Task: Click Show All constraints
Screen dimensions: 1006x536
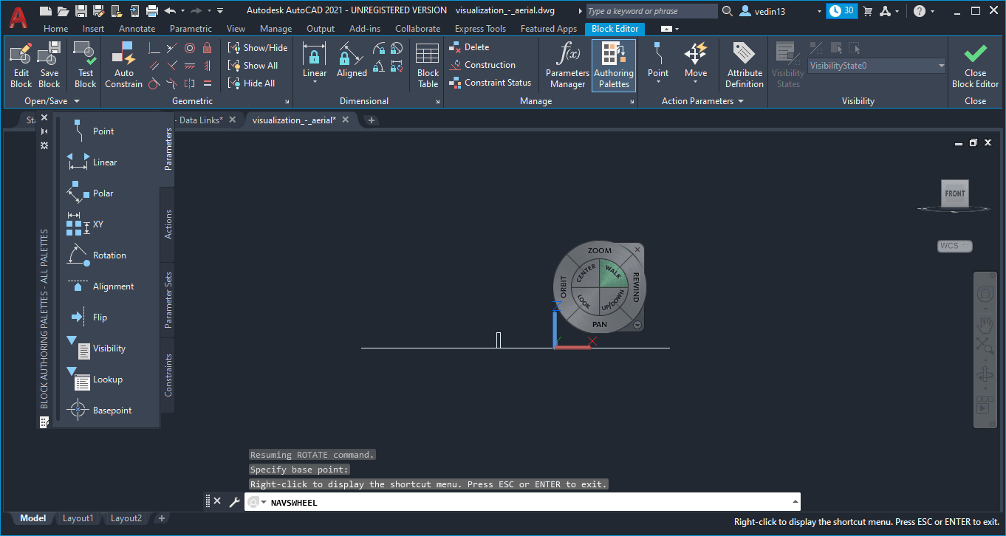Action: click(x=253, y=65)
